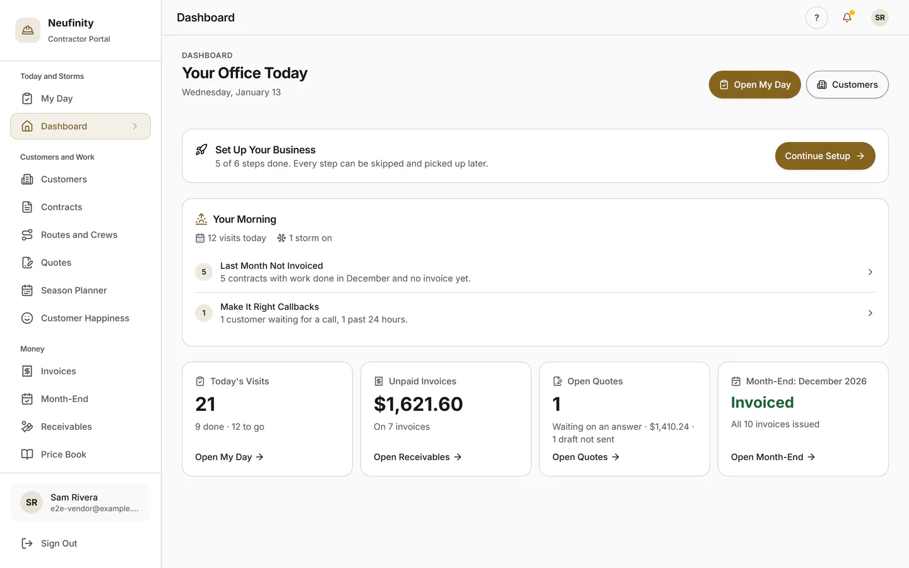Click the $1,621.60 unpaid amount
The width and height of the screenshot is (909, 568).
click(419, 404)
